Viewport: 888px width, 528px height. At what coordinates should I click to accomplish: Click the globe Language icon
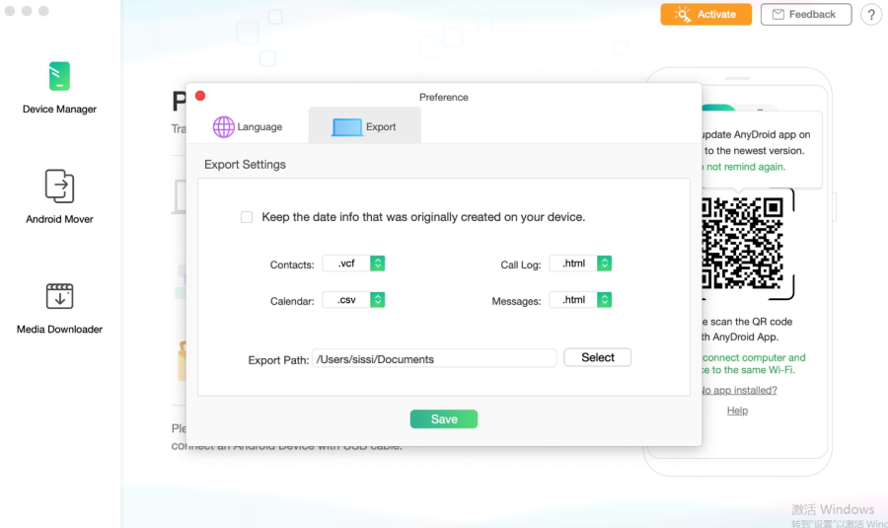(x=224, y=127)
